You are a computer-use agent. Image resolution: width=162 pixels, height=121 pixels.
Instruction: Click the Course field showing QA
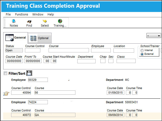[x=55, y=115]
